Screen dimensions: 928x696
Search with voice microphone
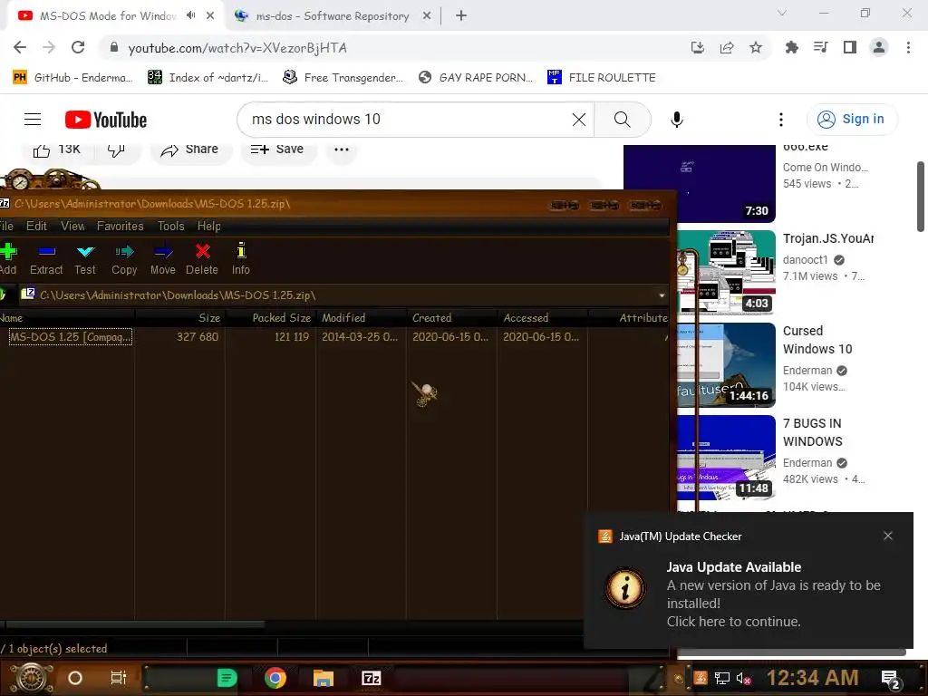pyautogui.click(x=677, y=120)
